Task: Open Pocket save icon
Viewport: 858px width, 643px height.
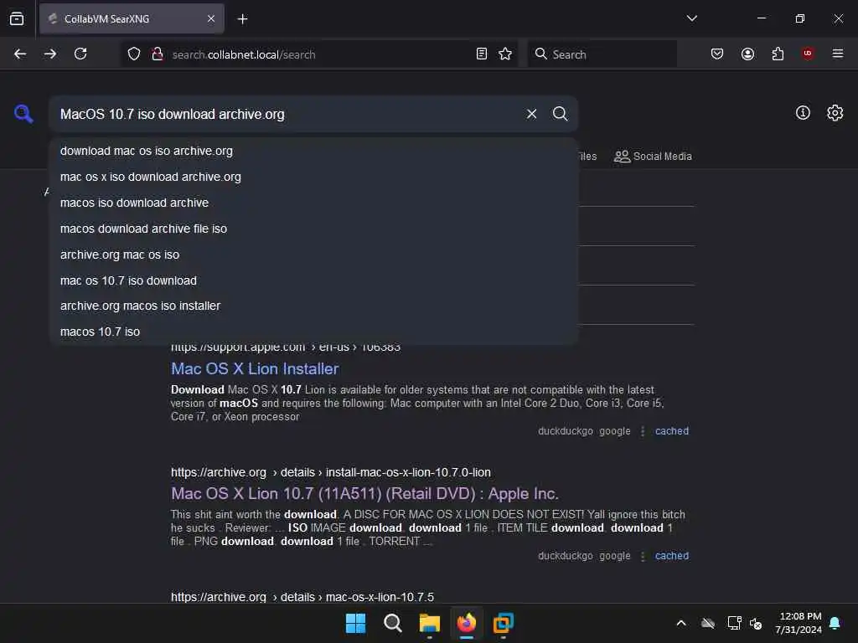Action: (x=717, y=54)
